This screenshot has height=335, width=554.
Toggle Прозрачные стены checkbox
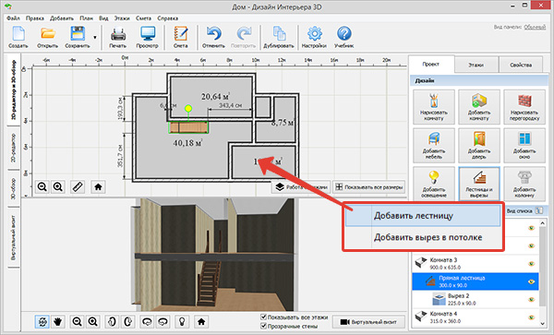[263, 326]
